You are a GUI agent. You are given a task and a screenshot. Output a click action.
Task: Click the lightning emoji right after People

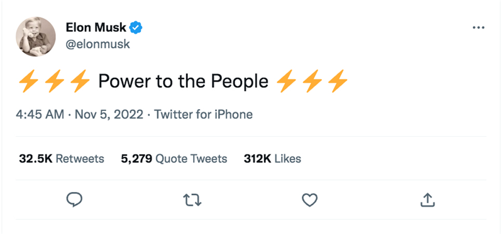coord(287,81)
